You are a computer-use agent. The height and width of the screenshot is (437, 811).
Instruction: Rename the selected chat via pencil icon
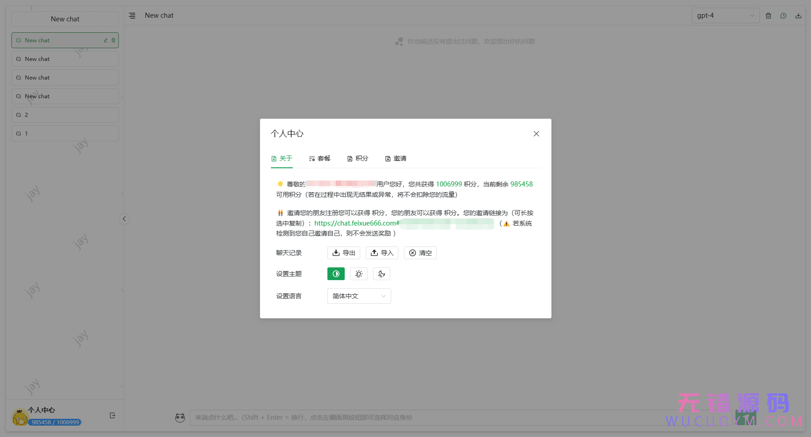(x=105, y=40)
